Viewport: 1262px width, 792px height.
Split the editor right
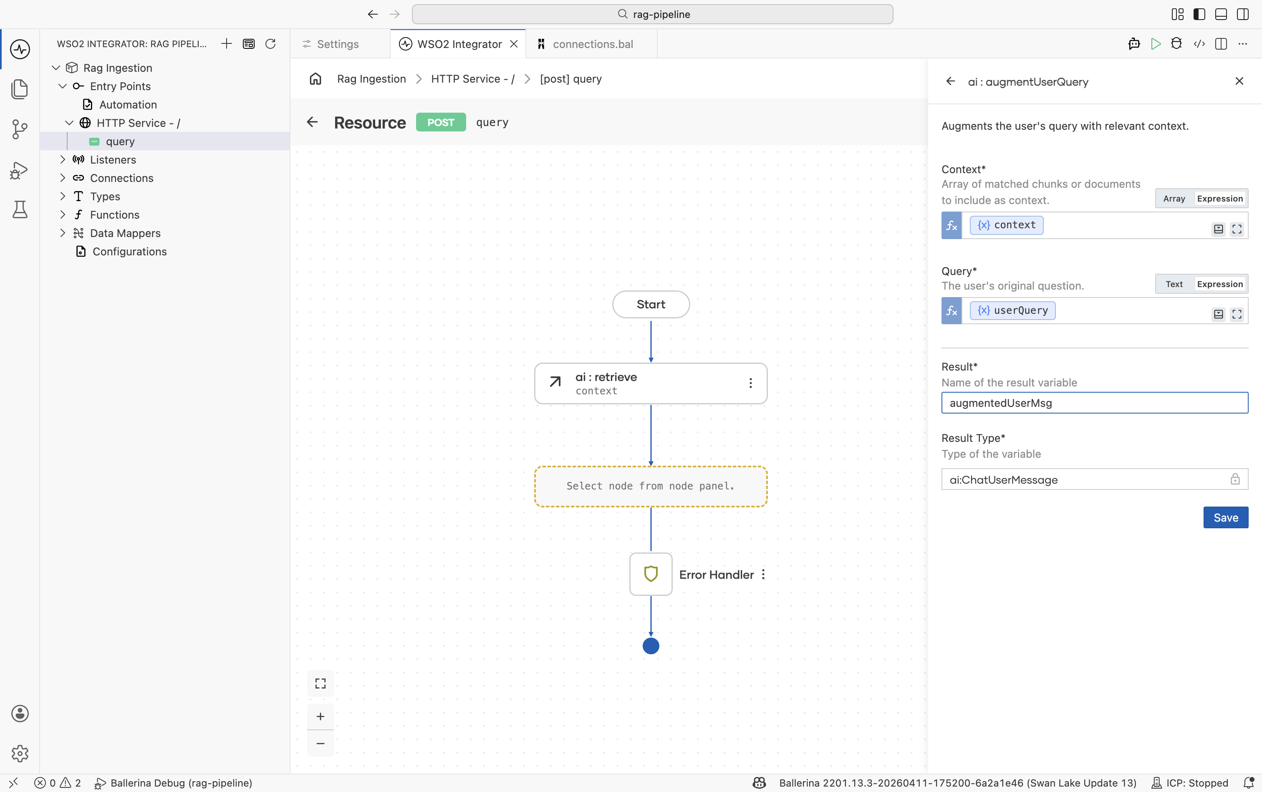1221,44
